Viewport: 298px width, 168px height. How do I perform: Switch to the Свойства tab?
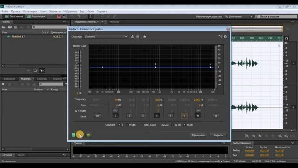42,79
